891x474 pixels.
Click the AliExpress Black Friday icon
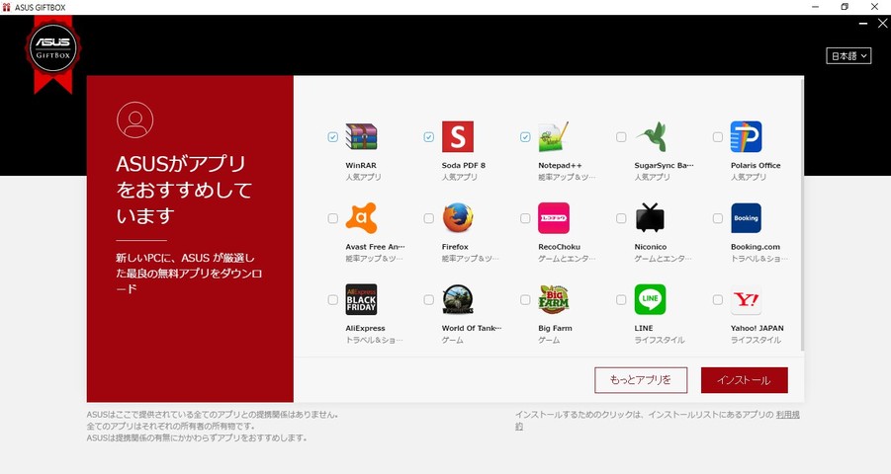[x=361, y=300]
